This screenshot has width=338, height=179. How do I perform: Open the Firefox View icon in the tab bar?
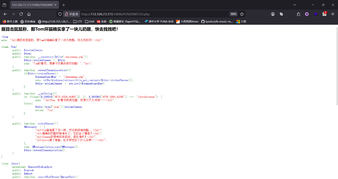coord(5,5)
